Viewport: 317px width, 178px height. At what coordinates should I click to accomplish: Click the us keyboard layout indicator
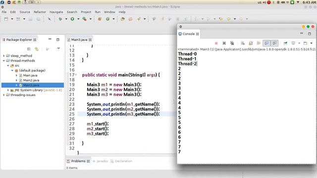[x=260, y=2]
